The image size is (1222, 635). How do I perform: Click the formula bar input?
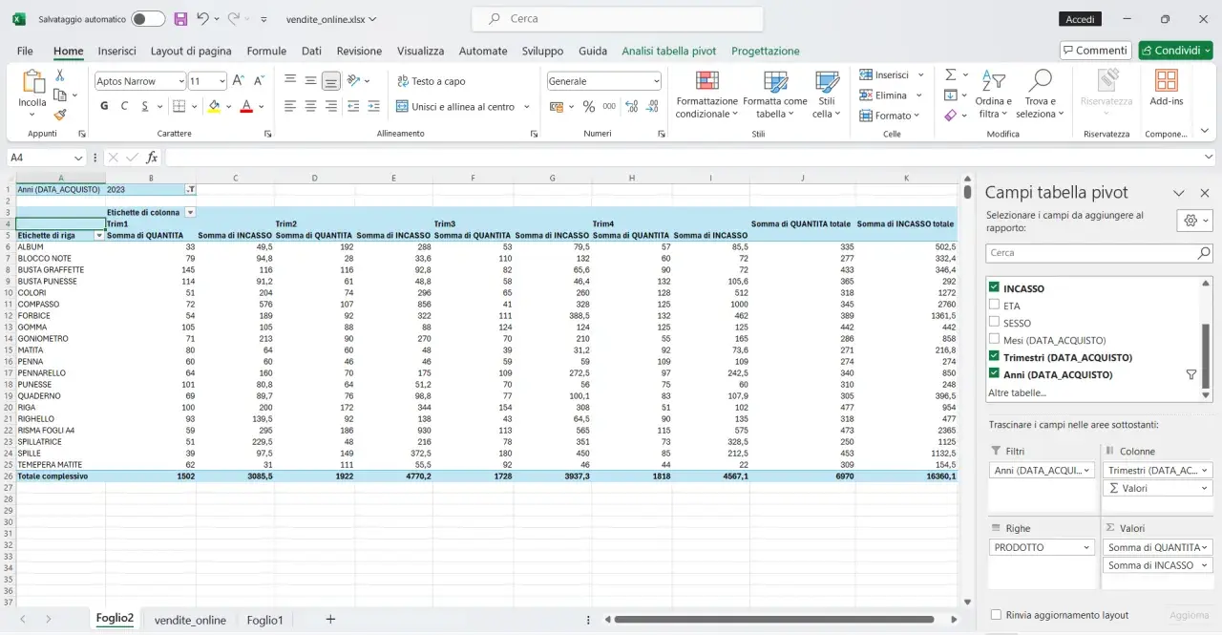pyautogui.click(x=683, y=158)
